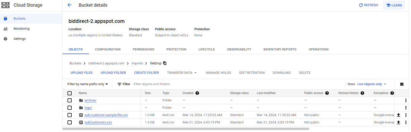Open the Live objects only dropdown

[371, 84]
